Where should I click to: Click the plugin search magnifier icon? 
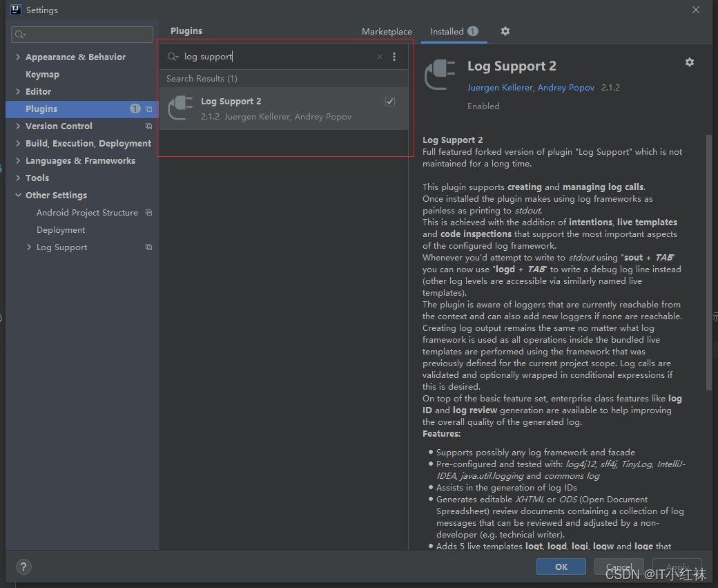(x=173, y=57)
